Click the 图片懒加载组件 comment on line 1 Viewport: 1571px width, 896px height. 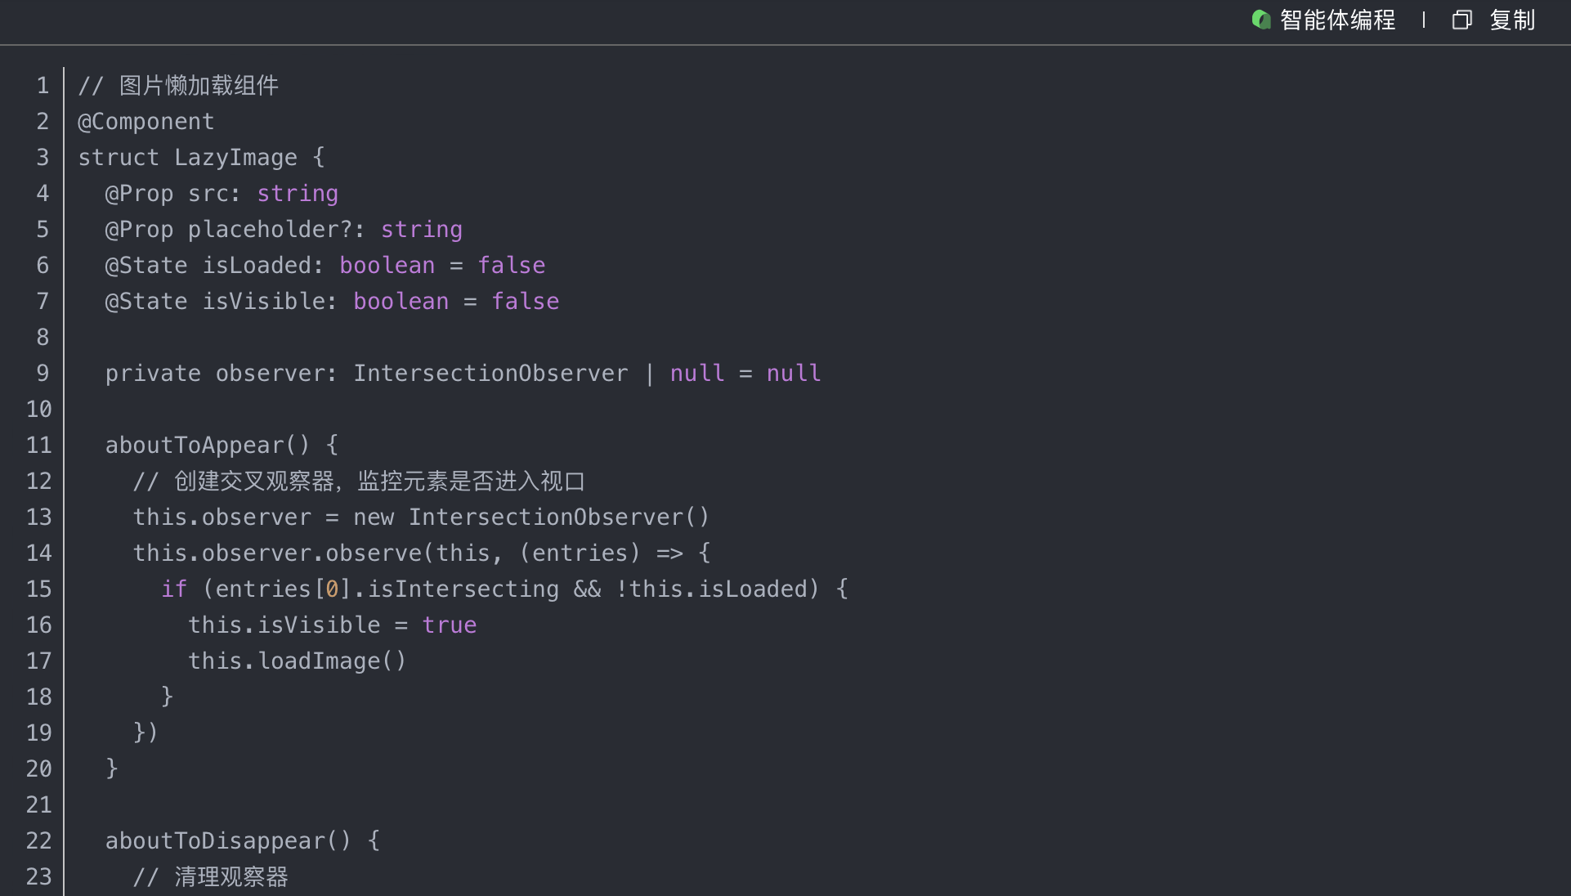[199, 86]
